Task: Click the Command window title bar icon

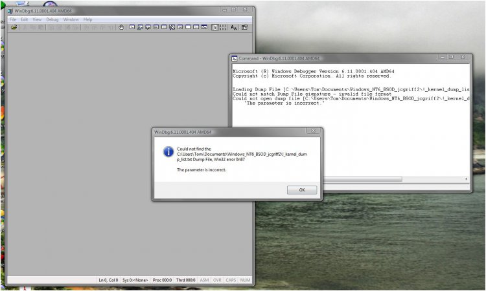Action: pyautogui.click(x=235, y=58)
